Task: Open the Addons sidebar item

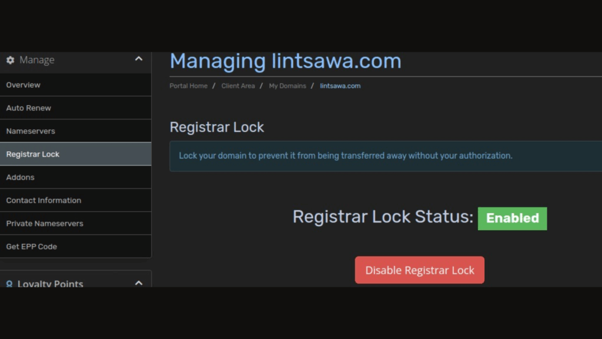Action: coord(76,177)
